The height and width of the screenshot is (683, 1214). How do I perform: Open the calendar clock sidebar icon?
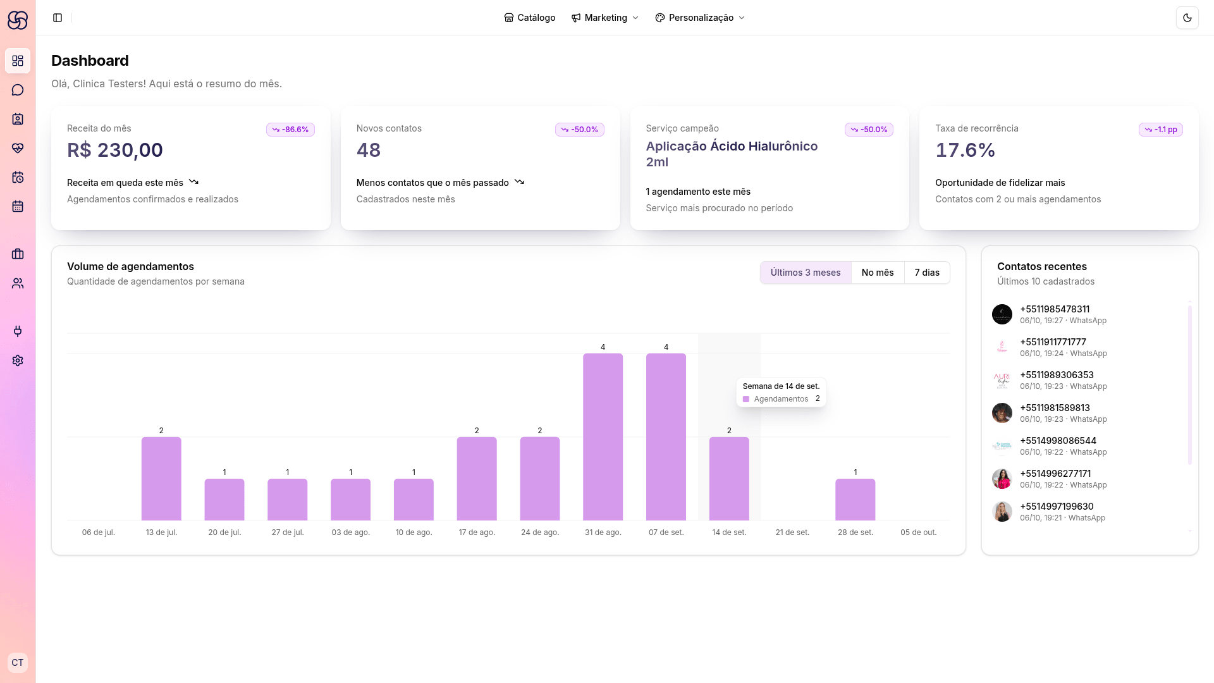pos(18,177)
